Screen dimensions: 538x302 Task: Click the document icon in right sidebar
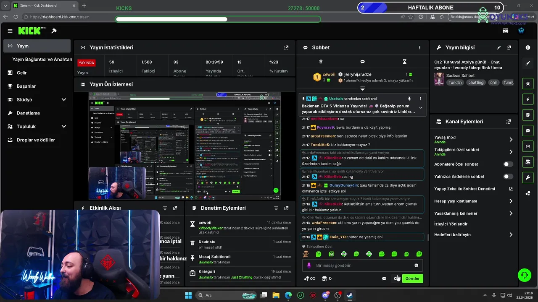[528, 115]
